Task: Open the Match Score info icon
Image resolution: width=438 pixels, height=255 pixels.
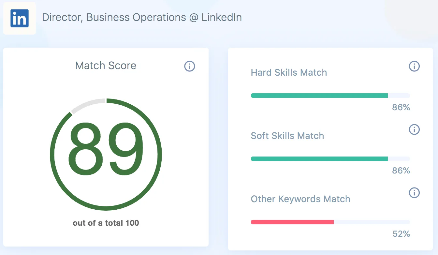Action: 189,66
